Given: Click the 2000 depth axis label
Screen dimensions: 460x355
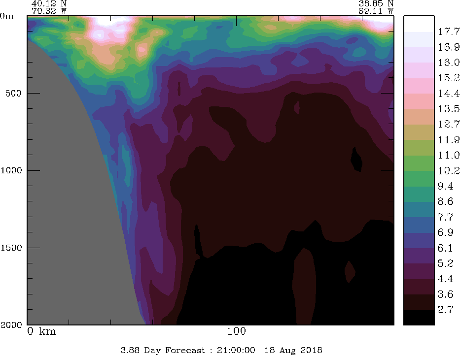Looking at the screenshot, I should pyautogui.click(x=11, y=325).
